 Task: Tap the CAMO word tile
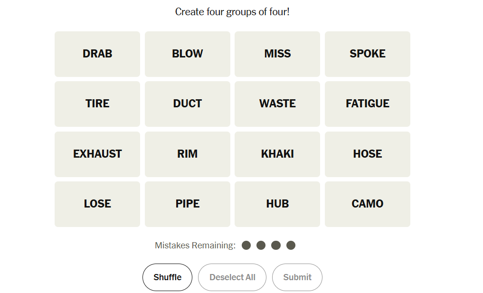tap(367, 204)
